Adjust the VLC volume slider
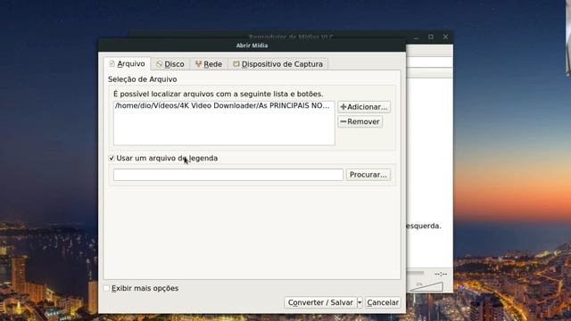The height and width of the screenshot is (321, 571). click(x=426, y=286)
